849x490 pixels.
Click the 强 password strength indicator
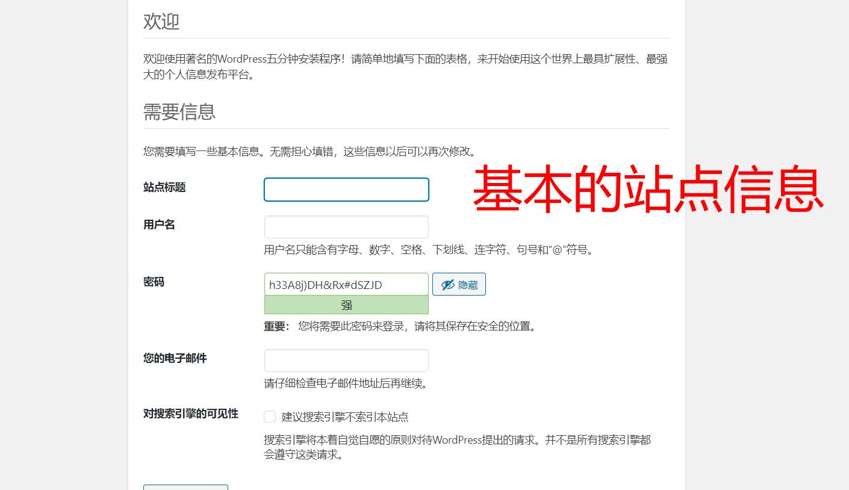[346, 305]
